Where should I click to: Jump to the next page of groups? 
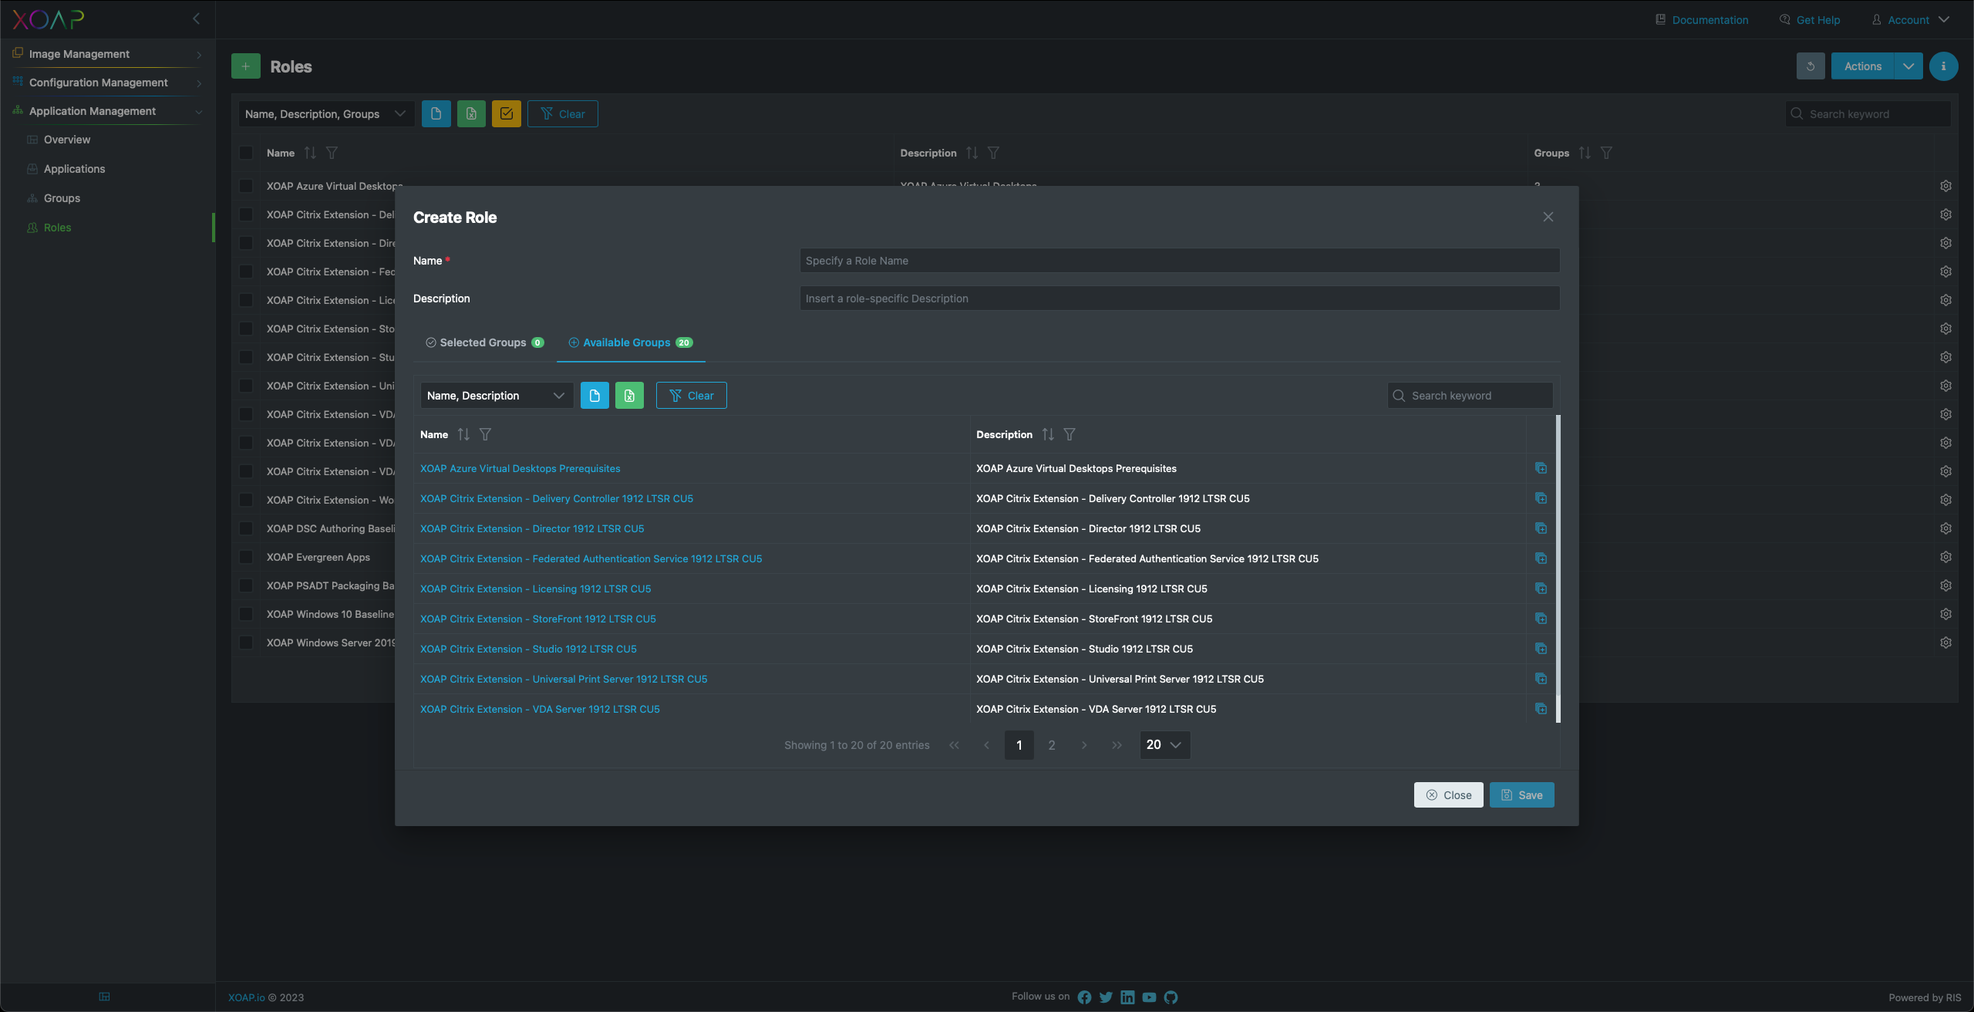coord(1084,745)
